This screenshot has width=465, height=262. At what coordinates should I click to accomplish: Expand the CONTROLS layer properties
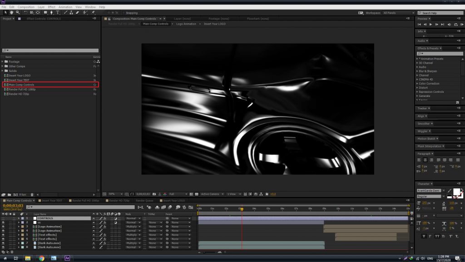(19, 218)
